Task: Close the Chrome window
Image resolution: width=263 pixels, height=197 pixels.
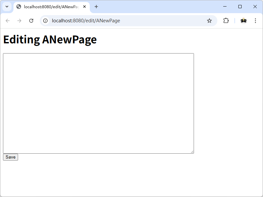Action: coord(255,7)
